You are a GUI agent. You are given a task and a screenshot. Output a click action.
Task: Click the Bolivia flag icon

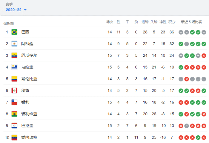point(14,114)
